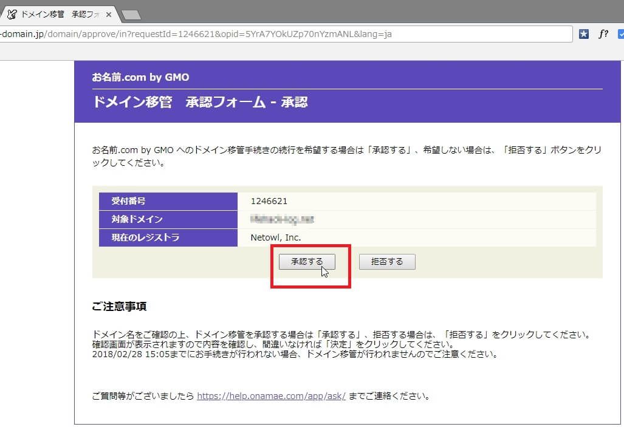The image size is (624, 427).
Task: Open the help.onamae.com/app/ask/ link
Action: point(271,396)
